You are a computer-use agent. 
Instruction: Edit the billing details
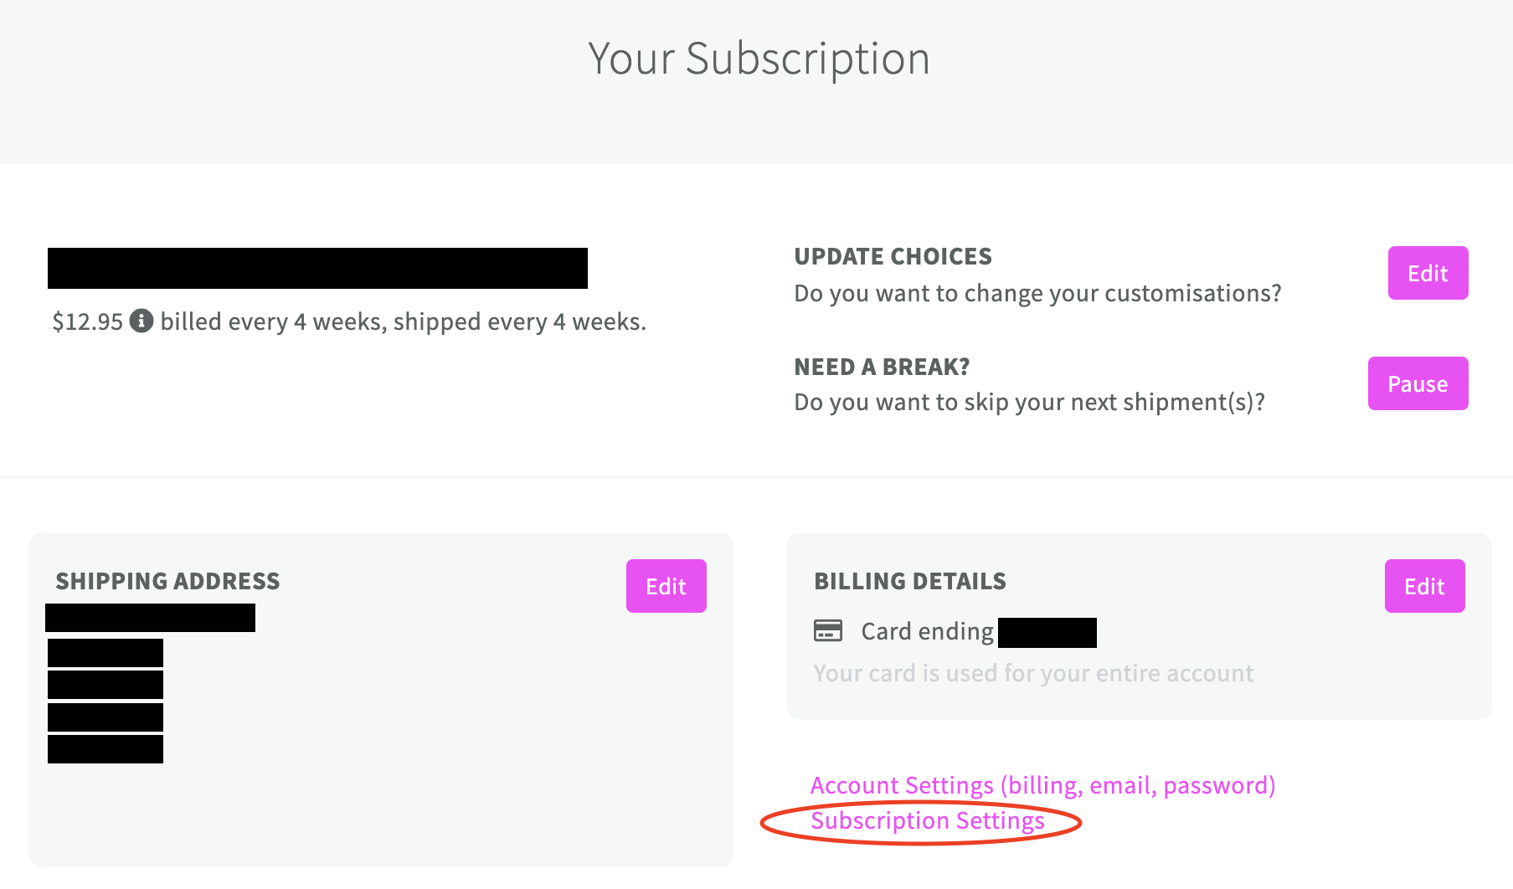coord(1424,586)
